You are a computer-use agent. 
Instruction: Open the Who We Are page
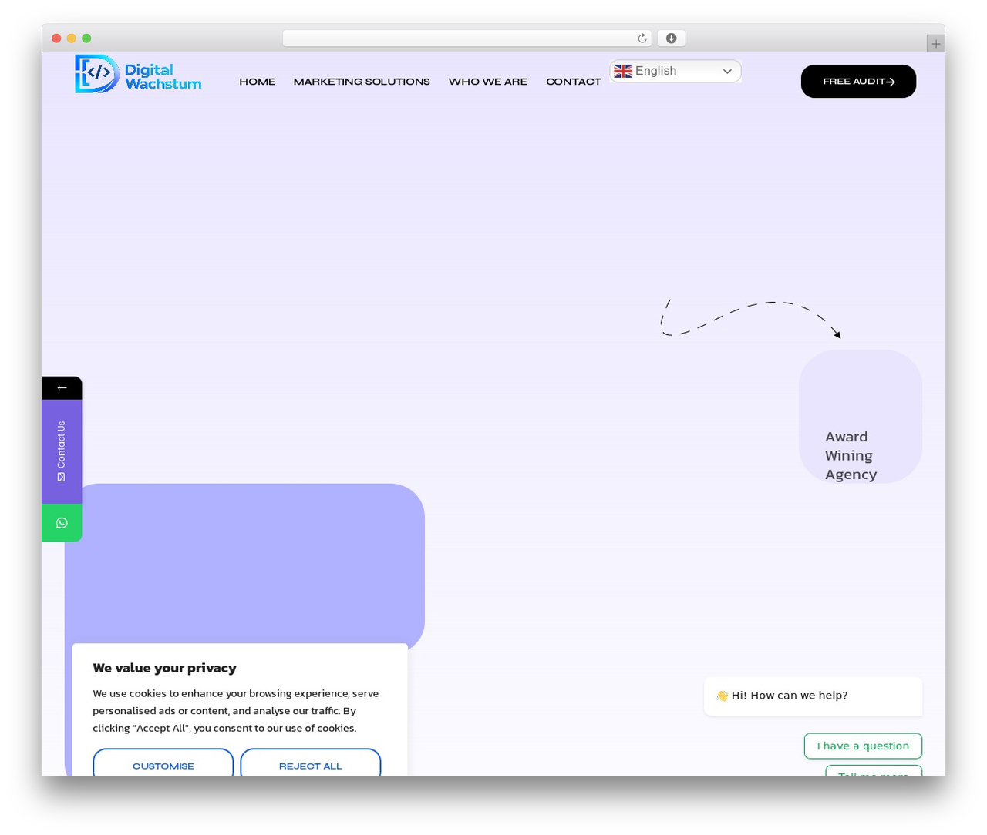click(x=488, y=82)
